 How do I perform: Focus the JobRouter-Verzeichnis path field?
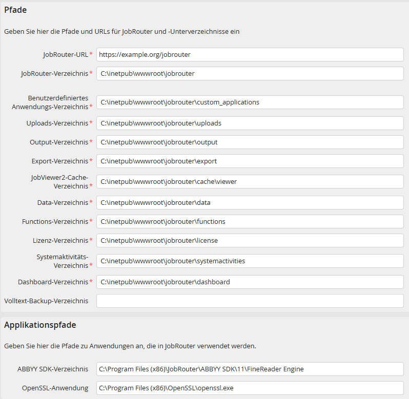coord(250,73)
